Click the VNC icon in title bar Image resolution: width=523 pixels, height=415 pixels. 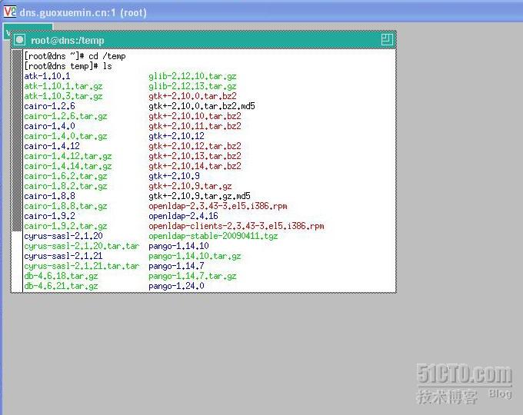point(10,12)
